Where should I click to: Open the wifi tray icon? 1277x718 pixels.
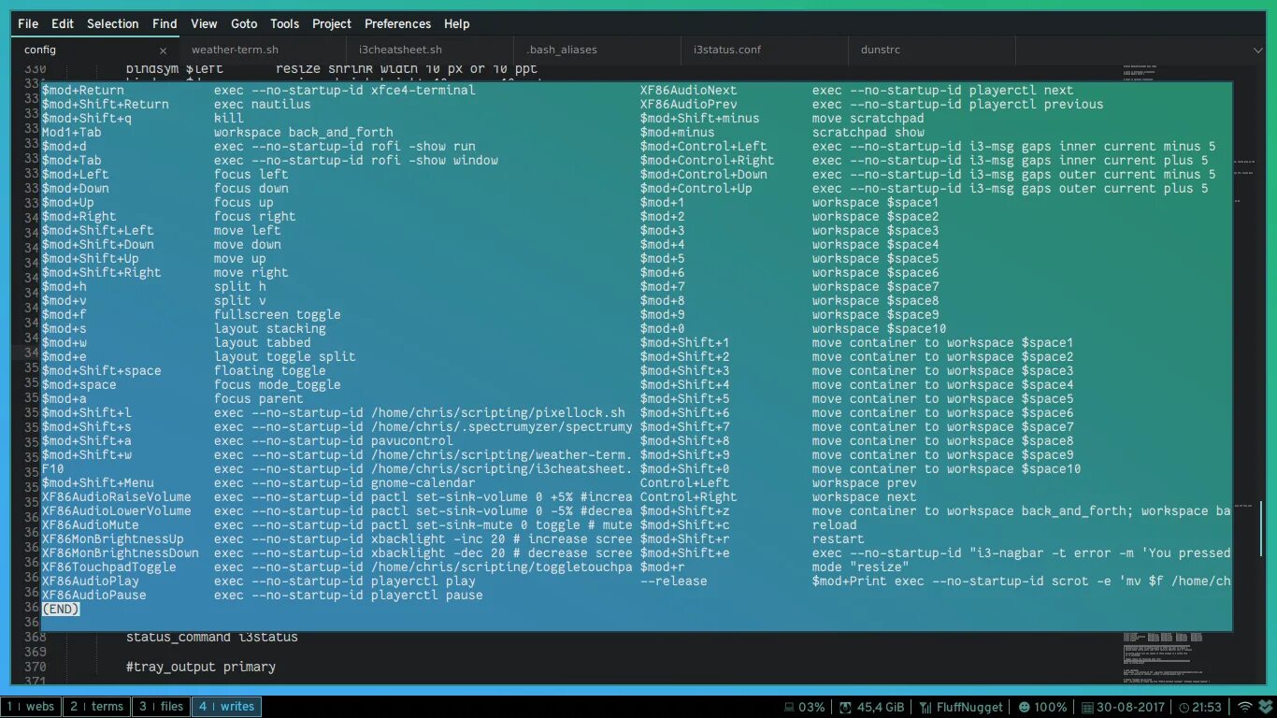[x=1244, y=707]
